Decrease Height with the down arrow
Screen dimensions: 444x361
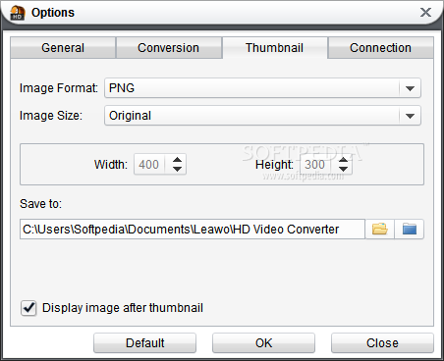click(x=343, y=169)
